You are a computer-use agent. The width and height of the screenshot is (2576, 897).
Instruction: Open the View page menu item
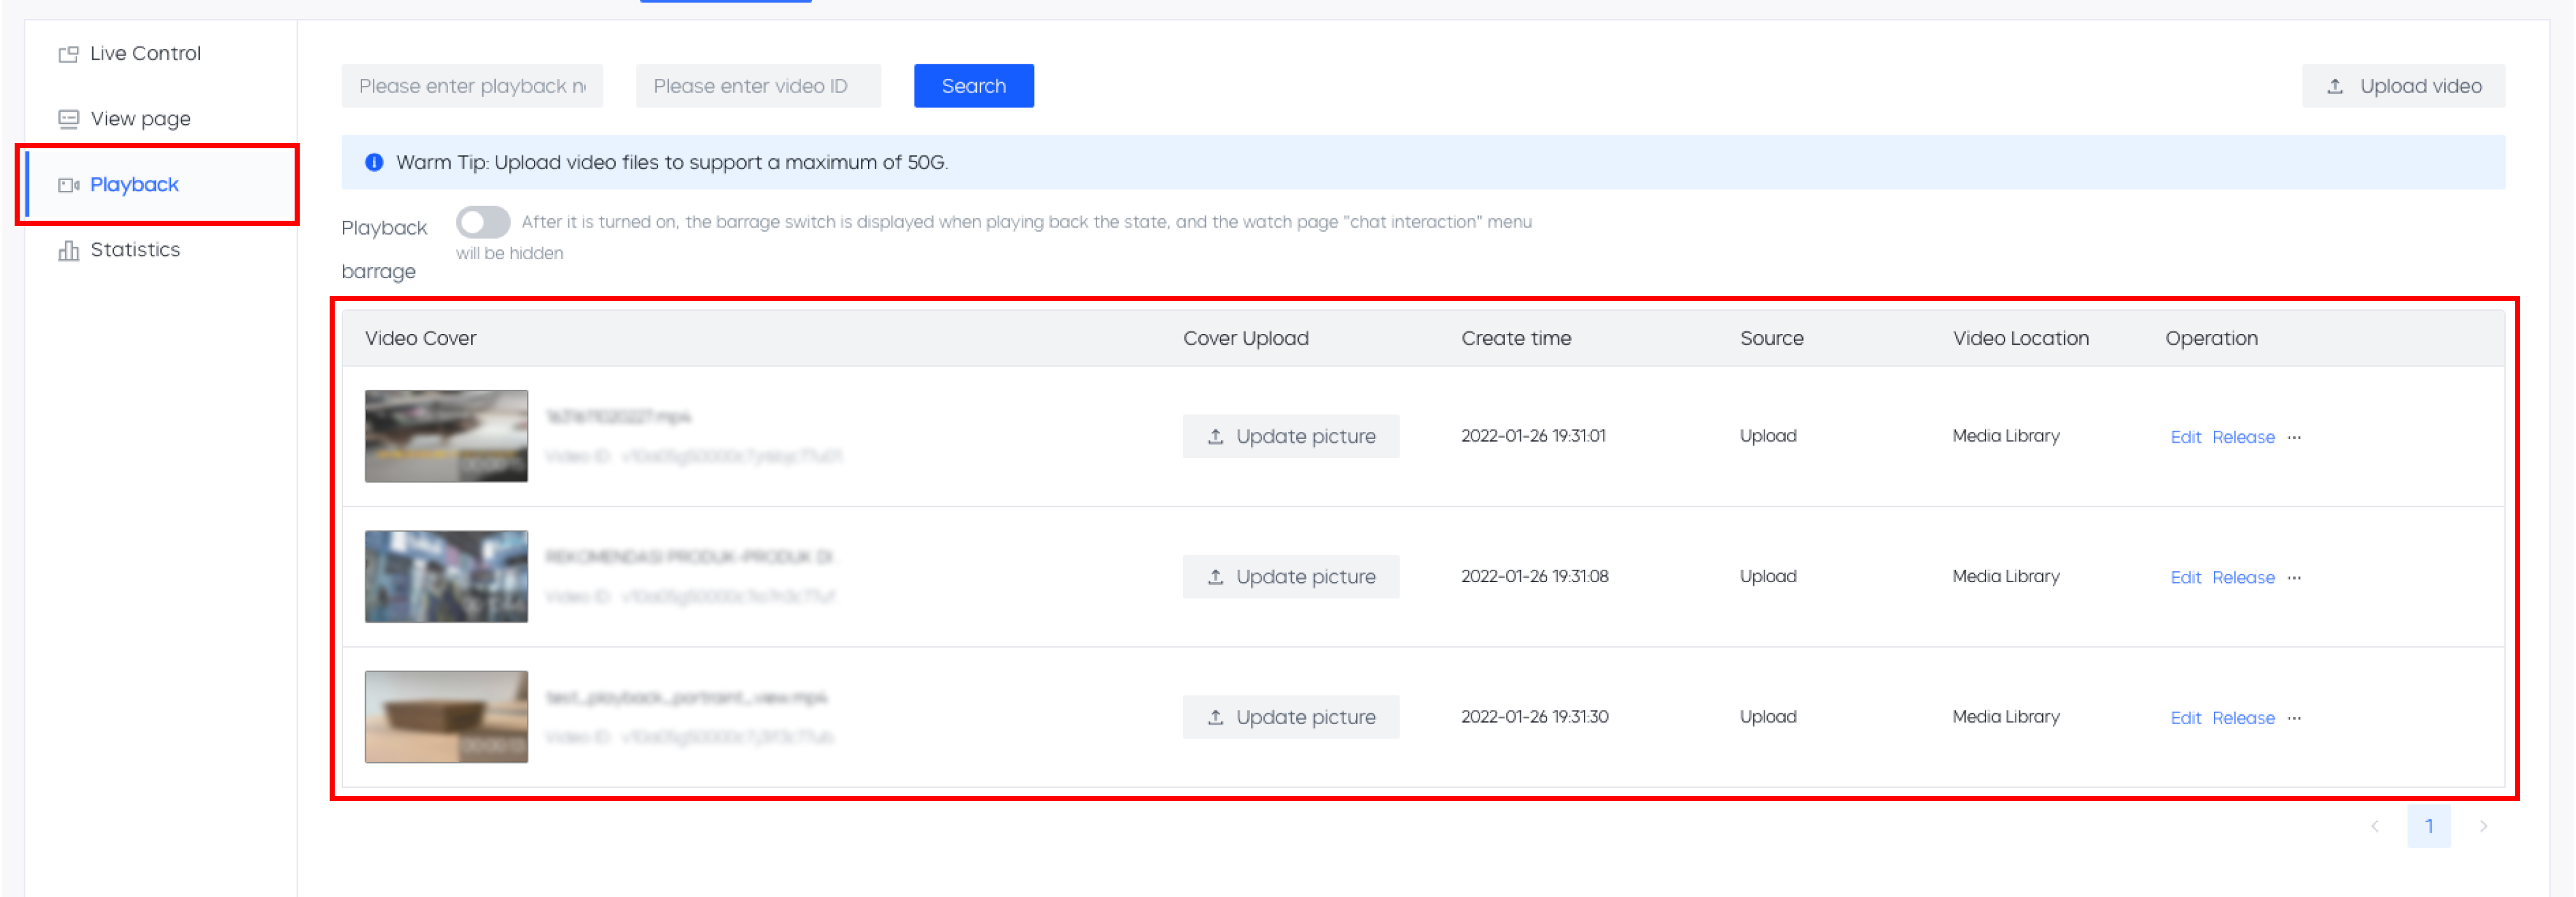(140, 119)
